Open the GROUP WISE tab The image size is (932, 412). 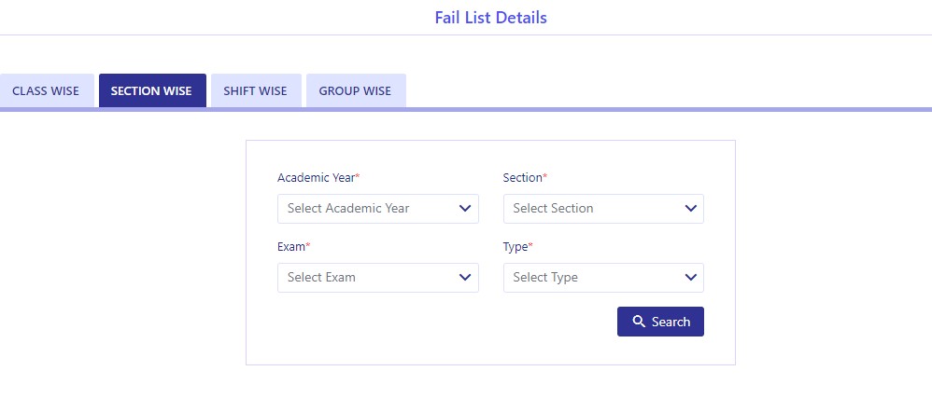pos(355,91)
